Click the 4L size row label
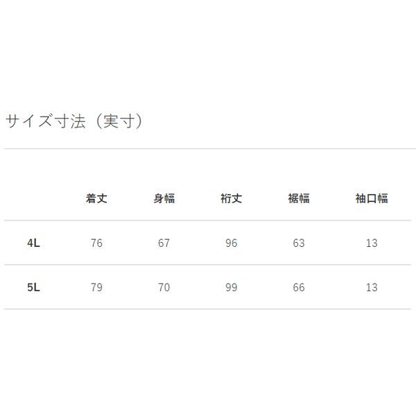Screen dimensions: 416x416 pyautogui.click(x=33, y=243)
